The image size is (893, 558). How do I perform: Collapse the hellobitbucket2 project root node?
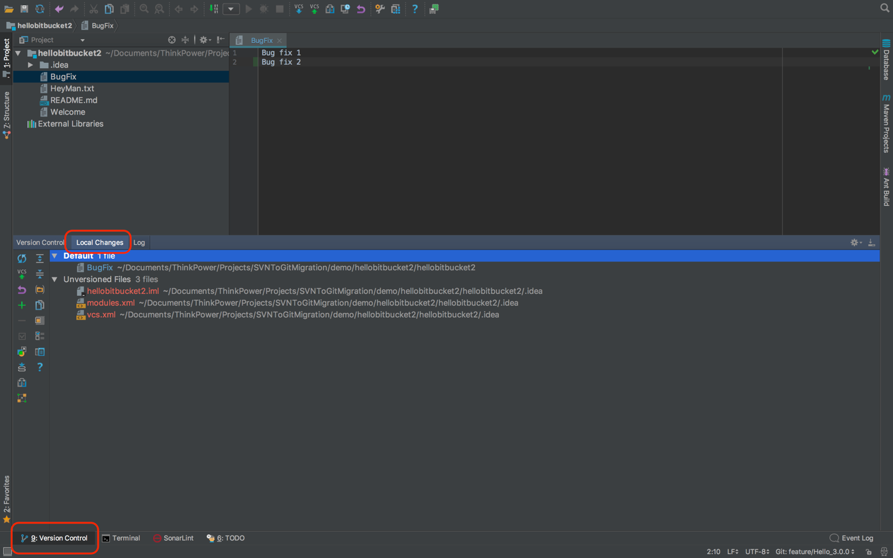click(x=19, y=53)
